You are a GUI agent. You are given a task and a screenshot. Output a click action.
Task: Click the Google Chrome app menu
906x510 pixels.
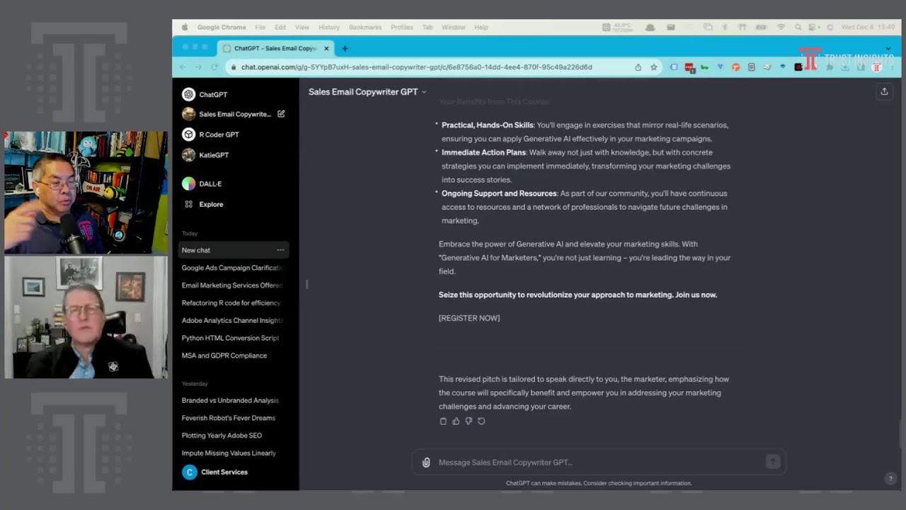pos(222,27)
